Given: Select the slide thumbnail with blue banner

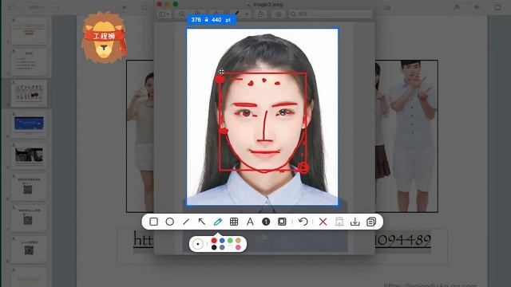Looking at the screenshot, I should coord(29,124).
